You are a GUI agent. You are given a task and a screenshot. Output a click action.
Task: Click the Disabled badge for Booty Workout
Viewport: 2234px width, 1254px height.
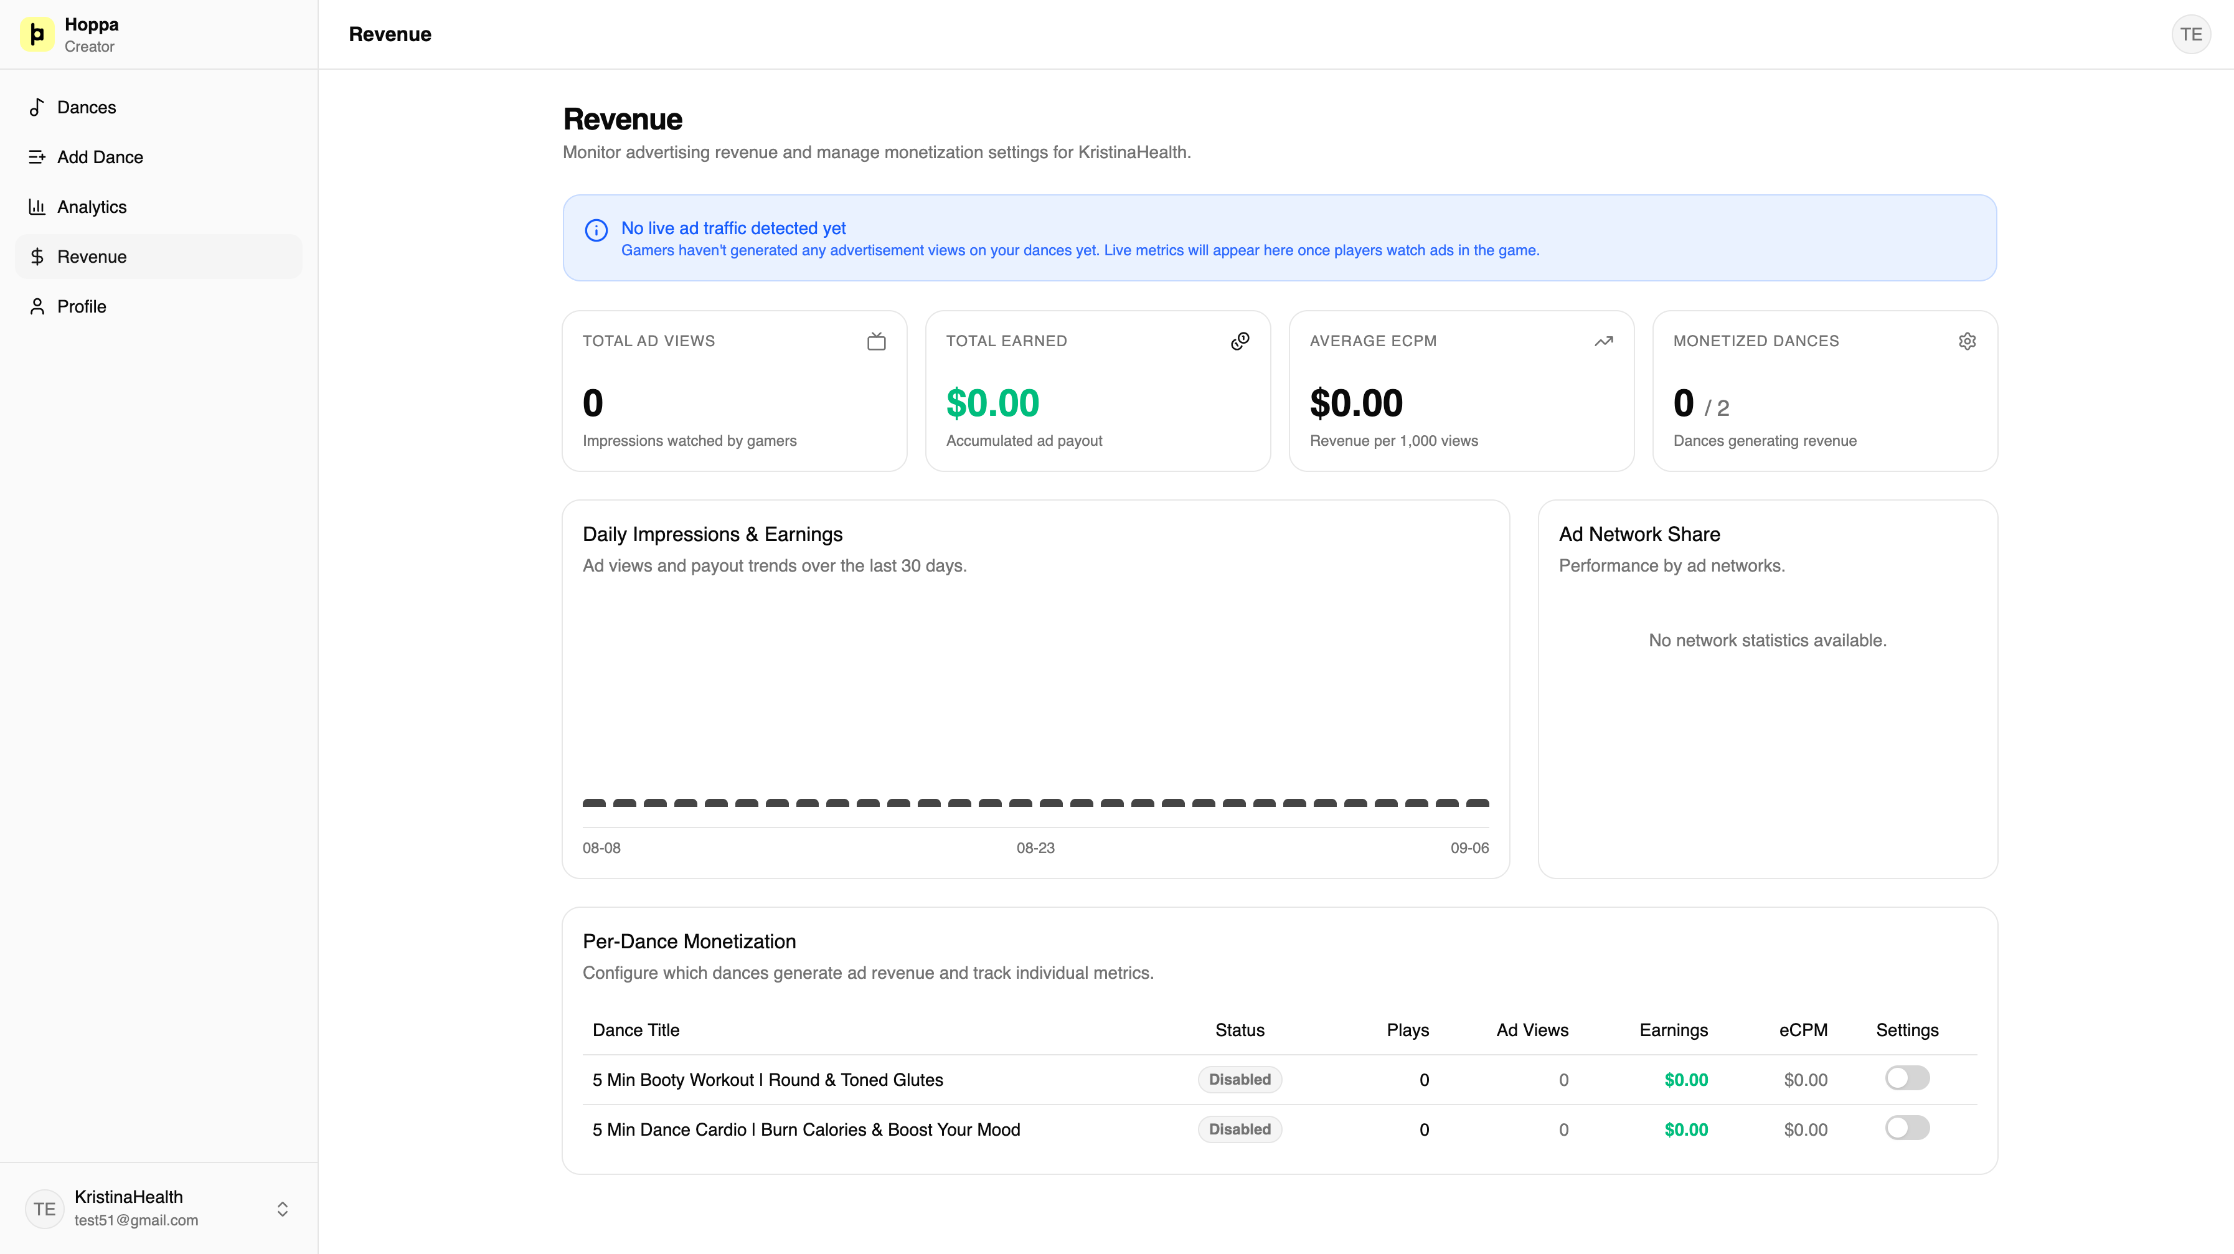pos(1239,1080)
